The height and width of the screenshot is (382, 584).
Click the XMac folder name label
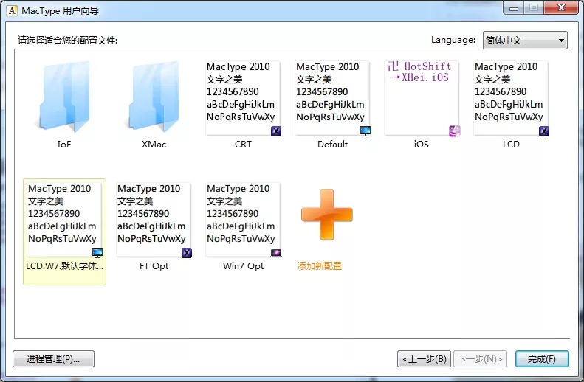point(154,145)
